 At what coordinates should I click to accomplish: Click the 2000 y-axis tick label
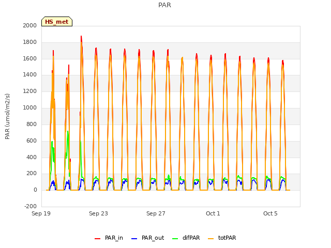pyautogui.click(x=30, y=25)
